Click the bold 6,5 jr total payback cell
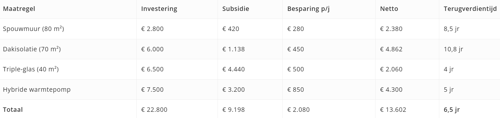 pyautogui.click(x=452, y=110)
